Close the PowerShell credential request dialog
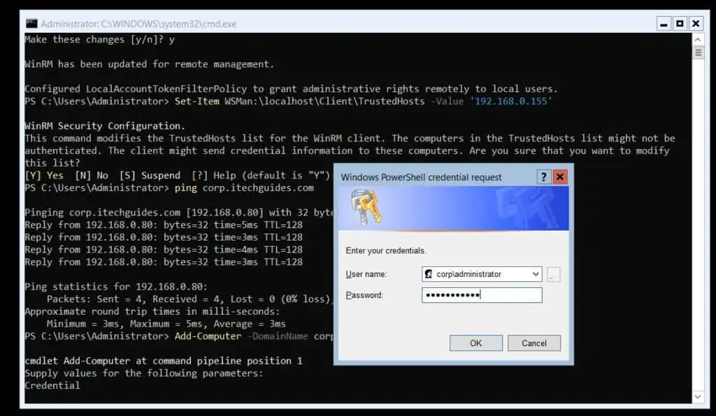716x416 pixels. (560, 177)
